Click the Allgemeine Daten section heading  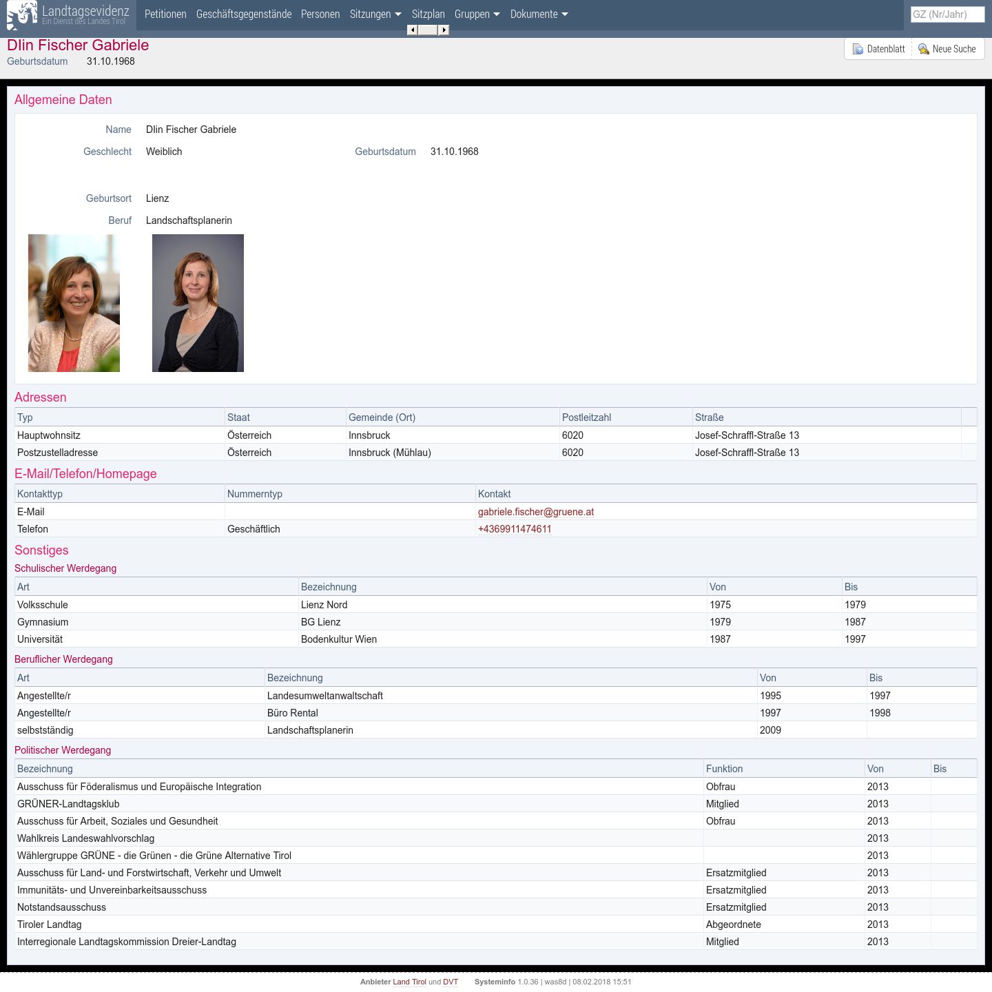click(63, 100)
